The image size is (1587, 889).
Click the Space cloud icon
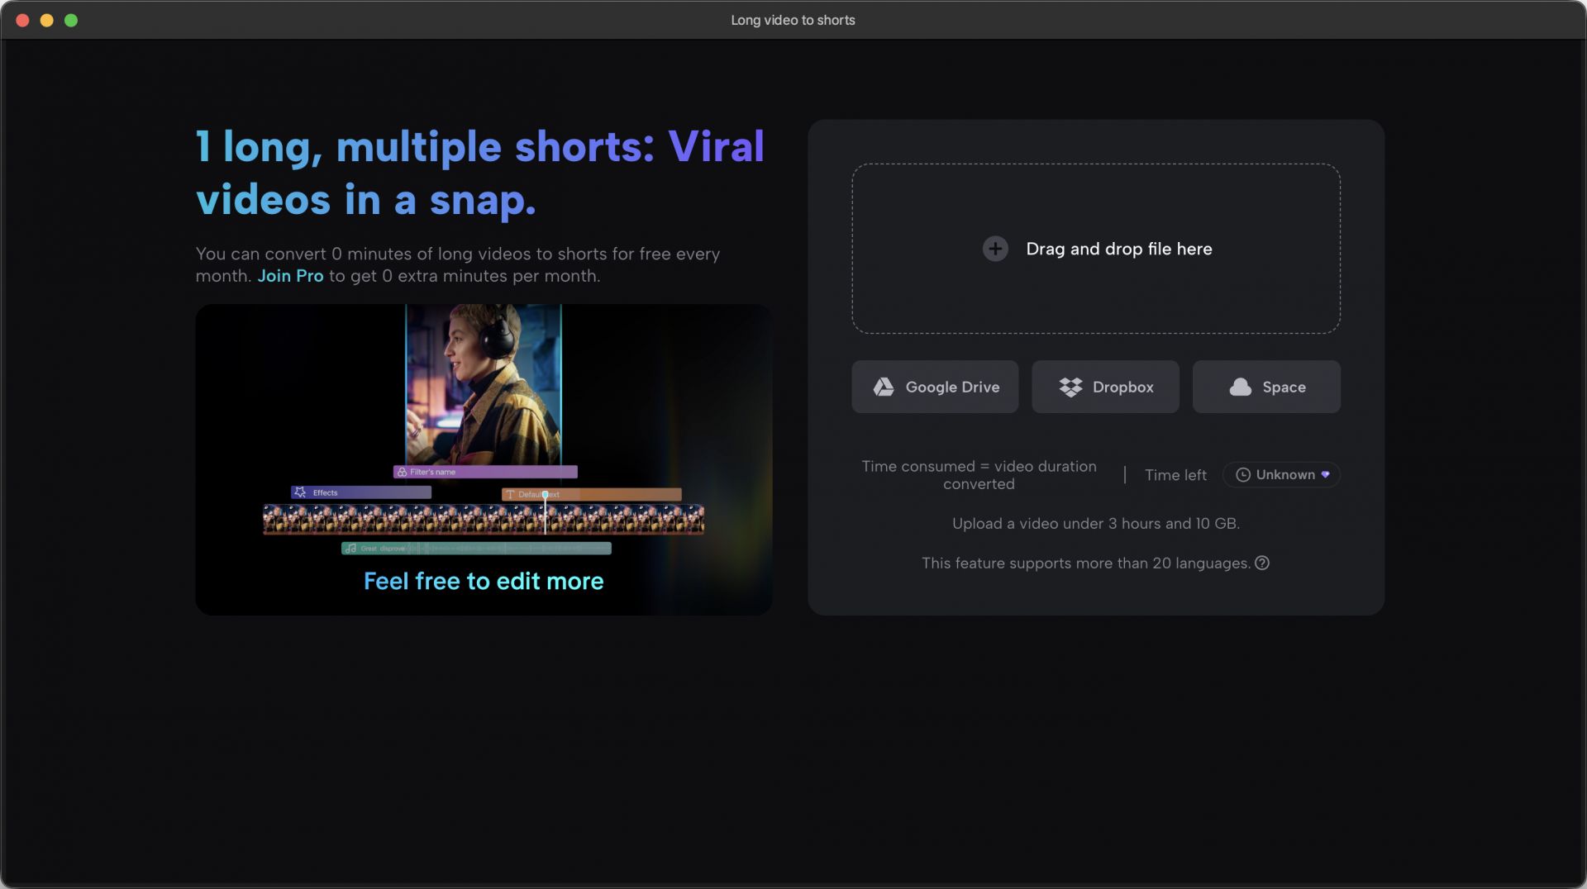(x=1240, y=387)
